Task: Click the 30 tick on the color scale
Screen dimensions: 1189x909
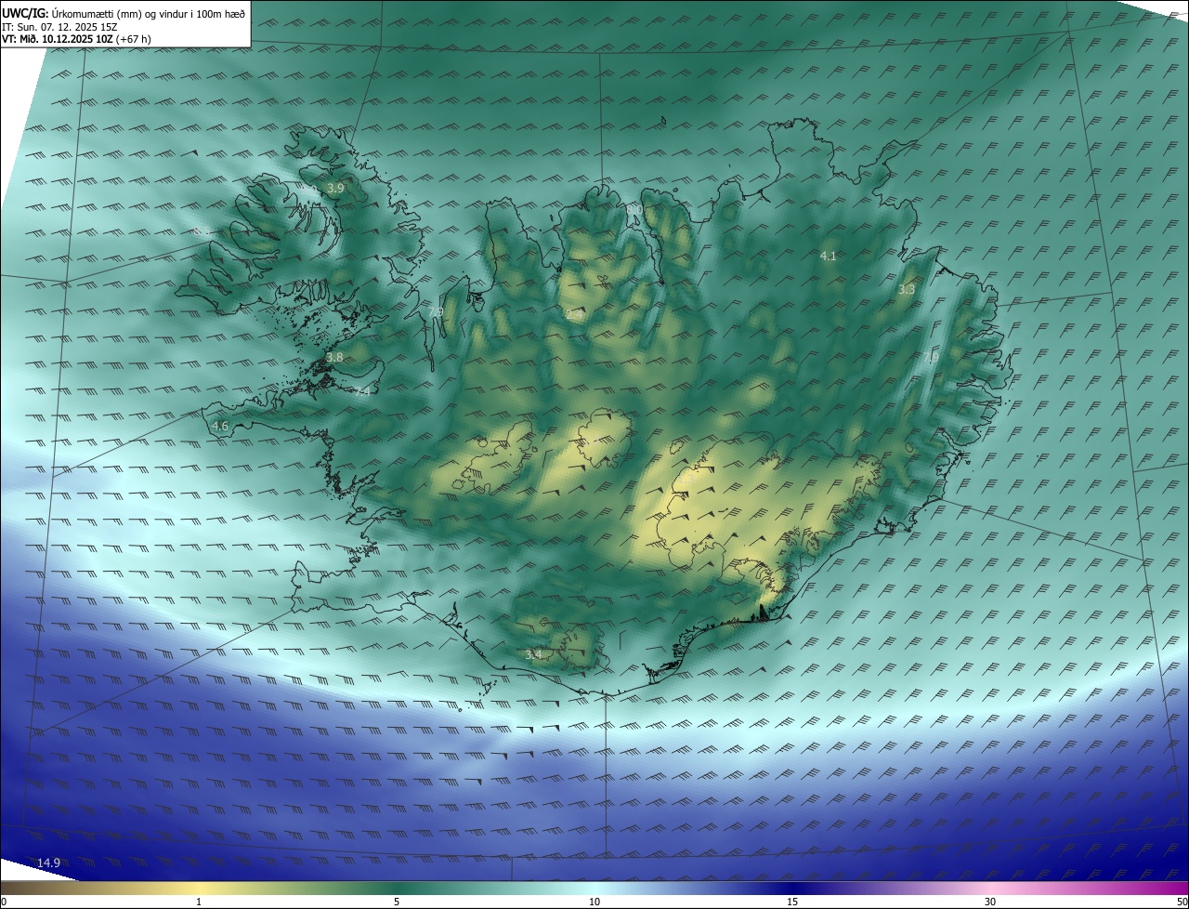Action: (x=990, y=902)
